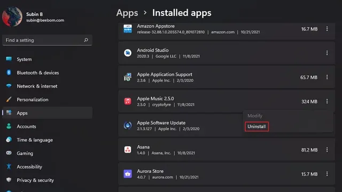Select the Amazon Appstore name text
The width and height of the screenshot is (342, 192).
click(156, 26)
